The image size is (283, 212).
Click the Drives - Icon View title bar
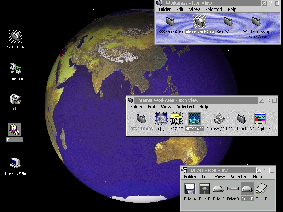pyautogui.click(x=221, y=170)
